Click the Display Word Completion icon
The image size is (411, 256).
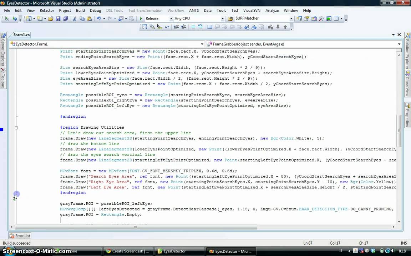pos(167,27)
